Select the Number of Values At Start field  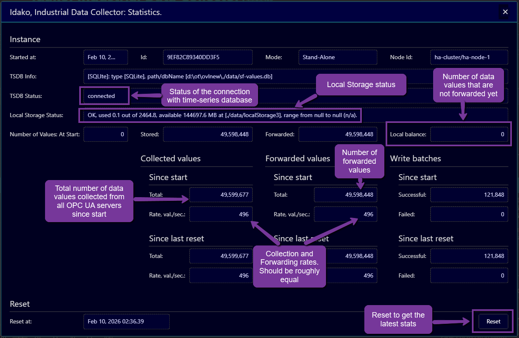pyautogui.click(x=105, y=135)
